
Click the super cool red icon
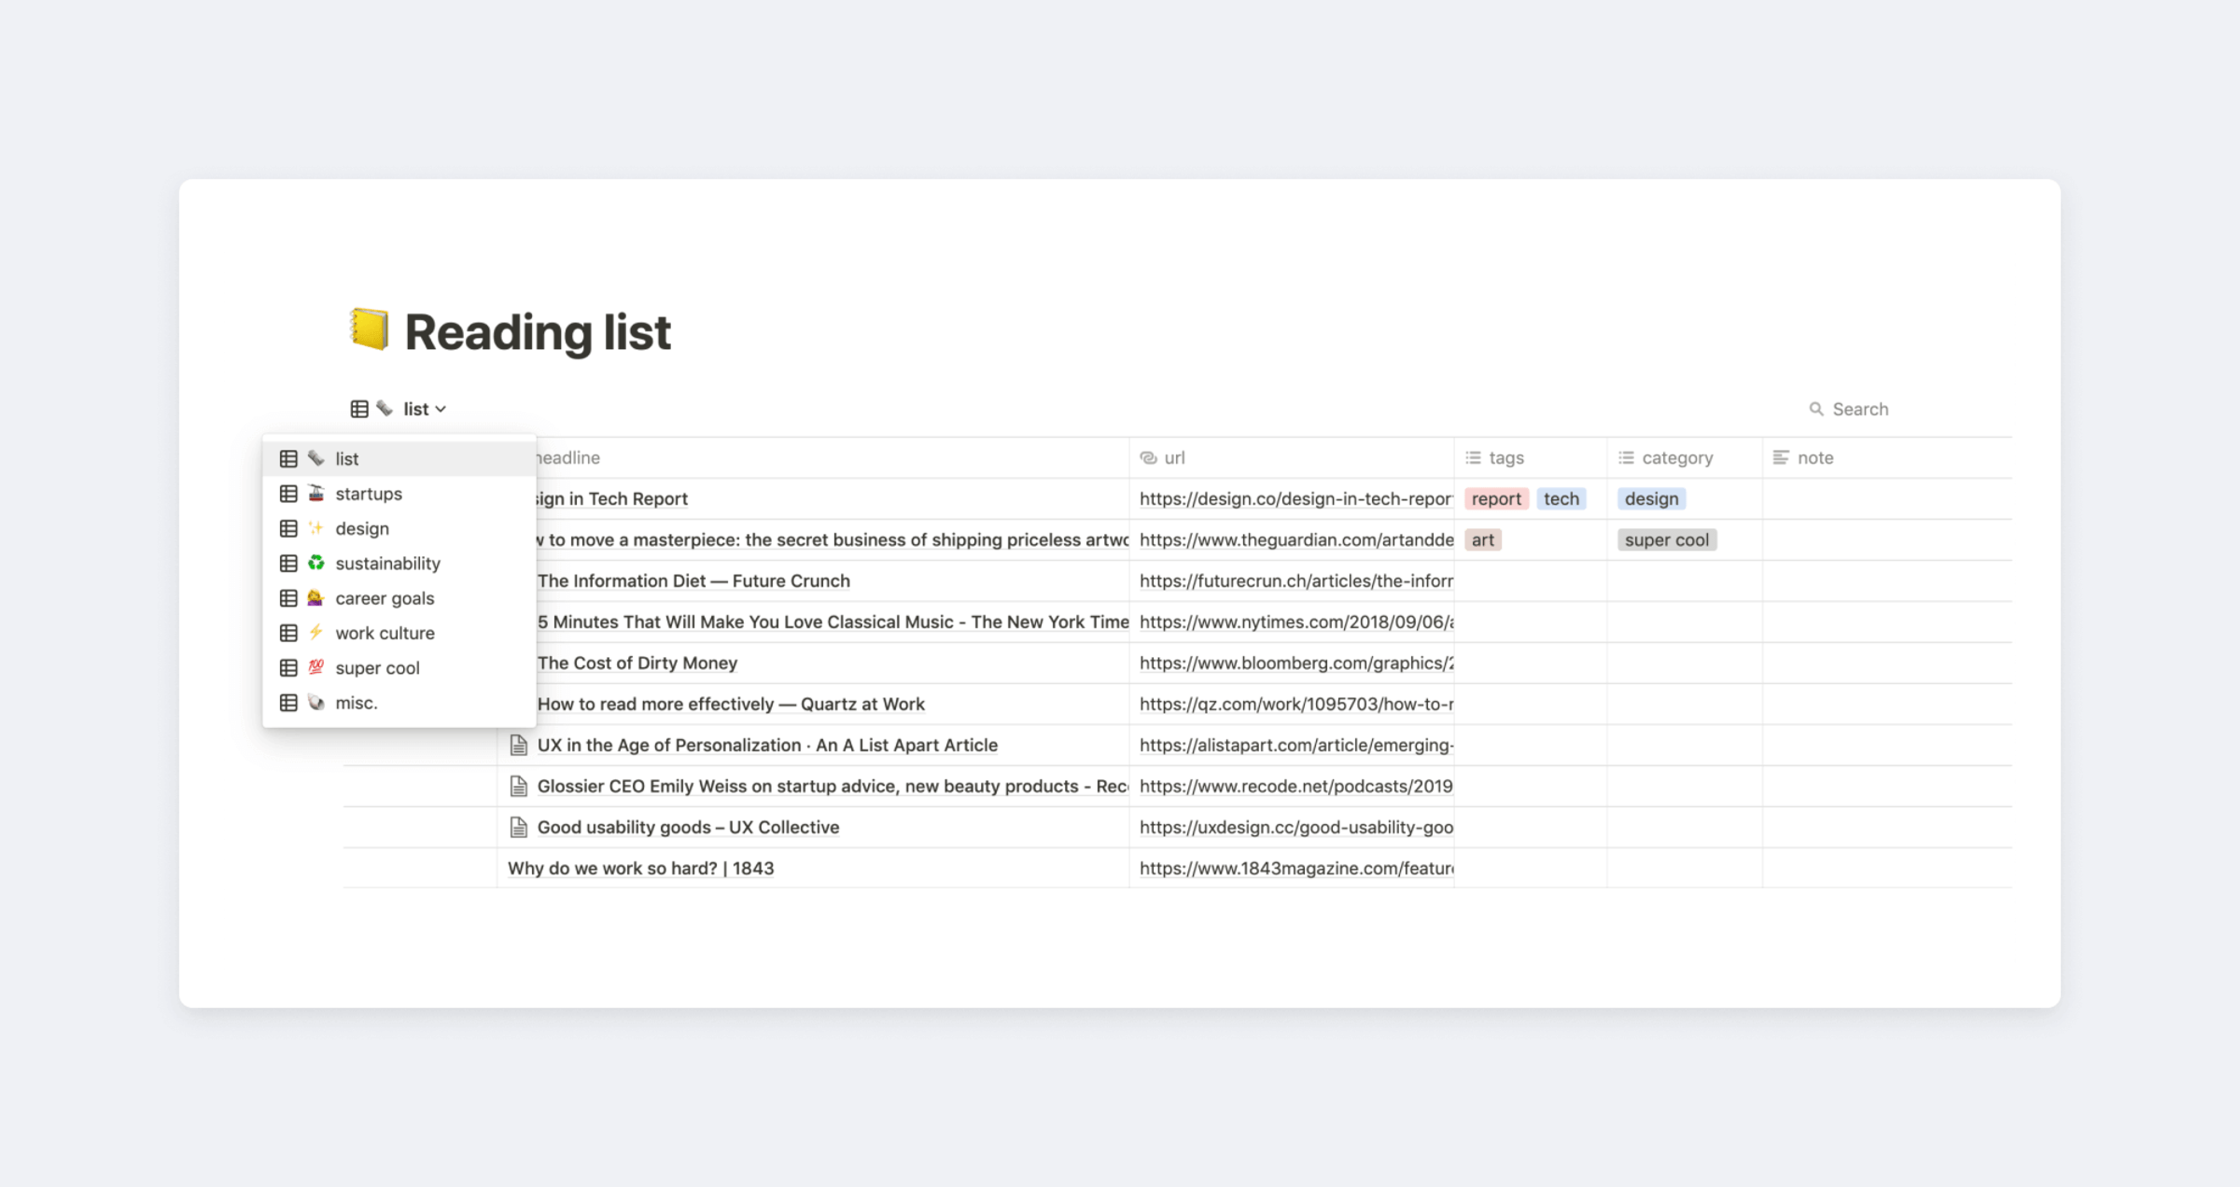tap(317, 667)
